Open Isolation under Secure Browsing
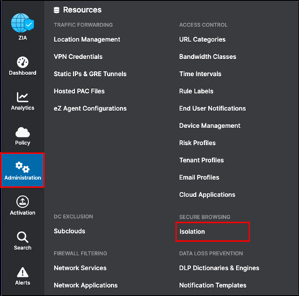Image resolution: width=299 pixels, height=296 pixels. coord(192,232)
